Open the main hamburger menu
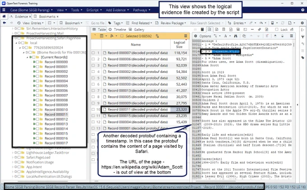307x190 pixels. click(4, 10)
